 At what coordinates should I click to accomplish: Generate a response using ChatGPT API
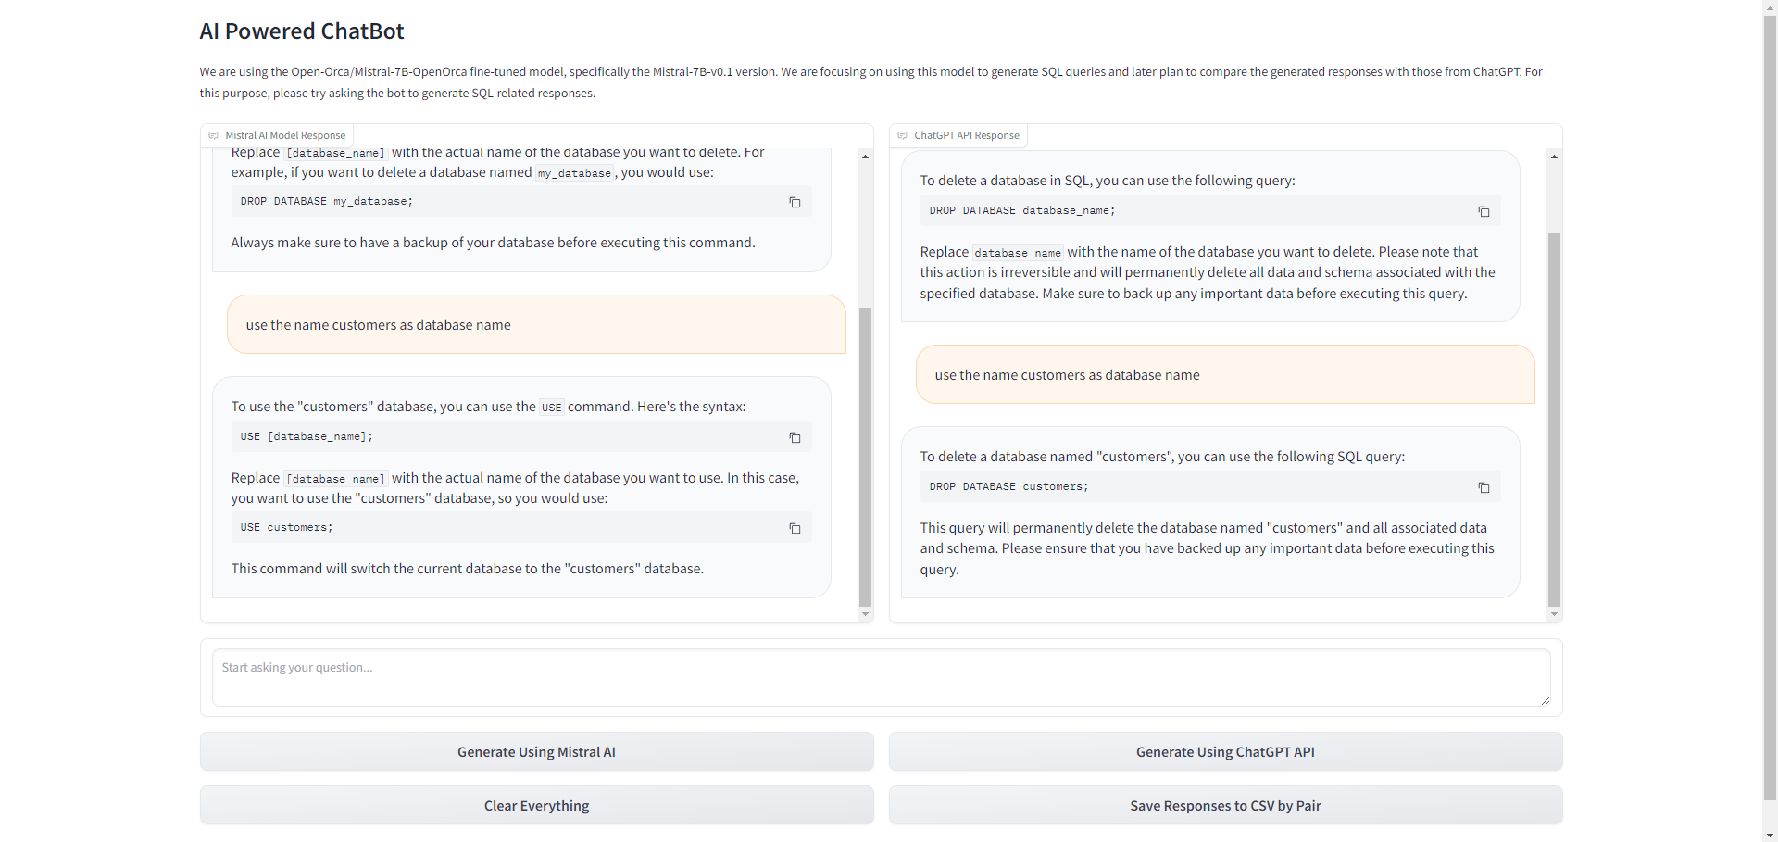(x=1226, y=752)
